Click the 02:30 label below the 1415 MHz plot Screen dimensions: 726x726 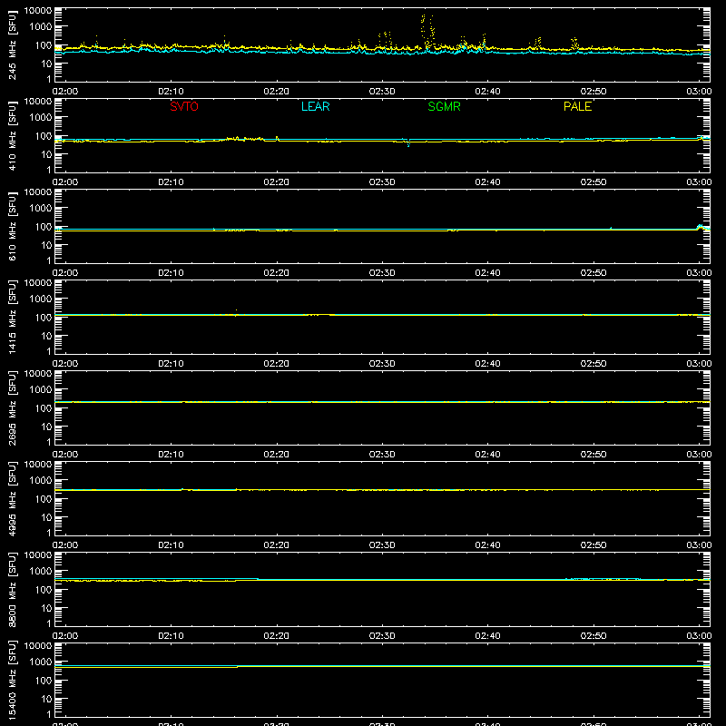382,364
